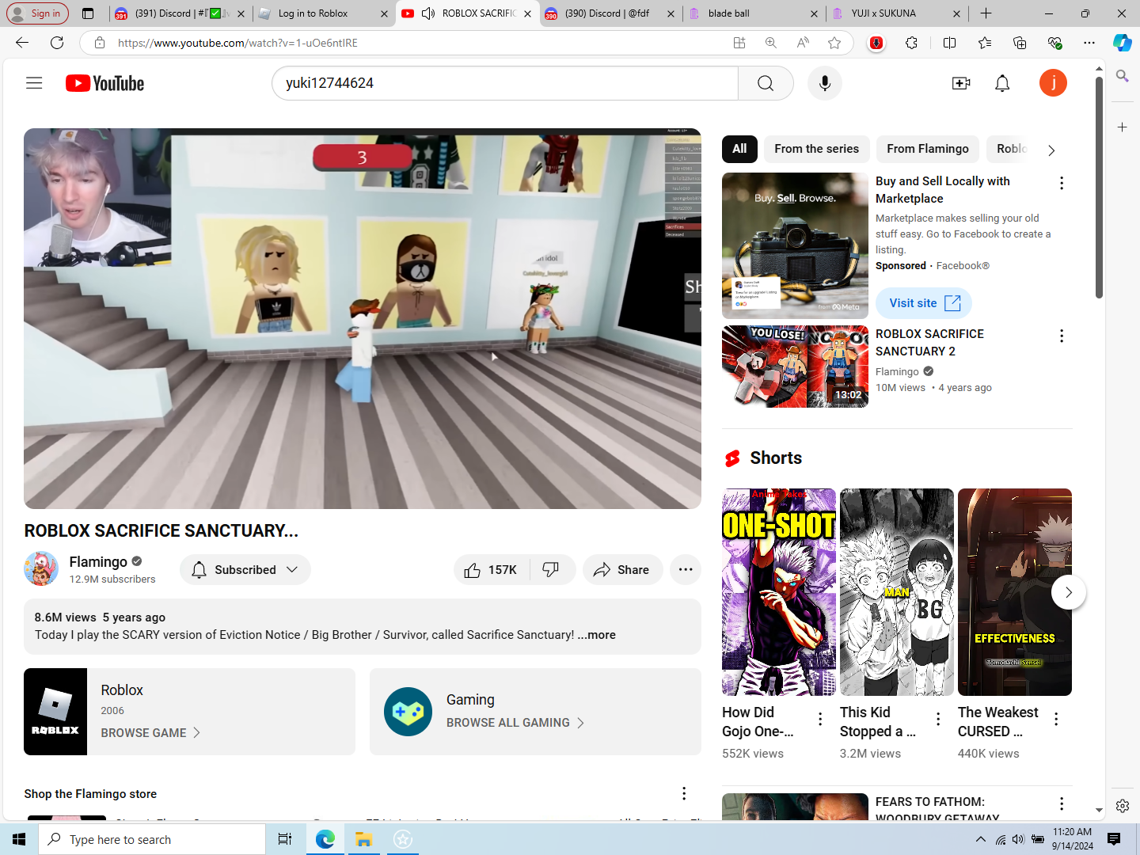Open the notifications bell
This screenshot has height=855, width=1140.
coord(1002,83)
